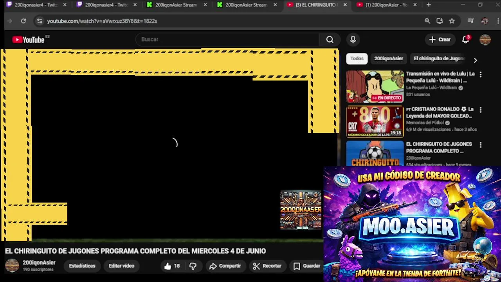
Task: Start voice search with the microphone icon
Action: coord(353,40)
